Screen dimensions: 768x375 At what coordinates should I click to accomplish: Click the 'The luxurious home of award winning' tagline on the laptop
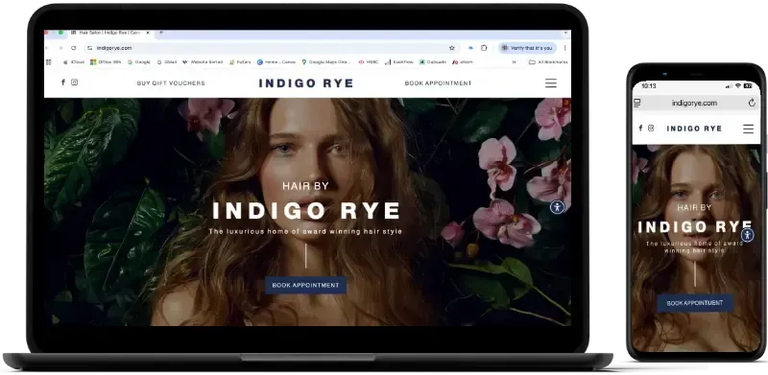click(305, 231)
